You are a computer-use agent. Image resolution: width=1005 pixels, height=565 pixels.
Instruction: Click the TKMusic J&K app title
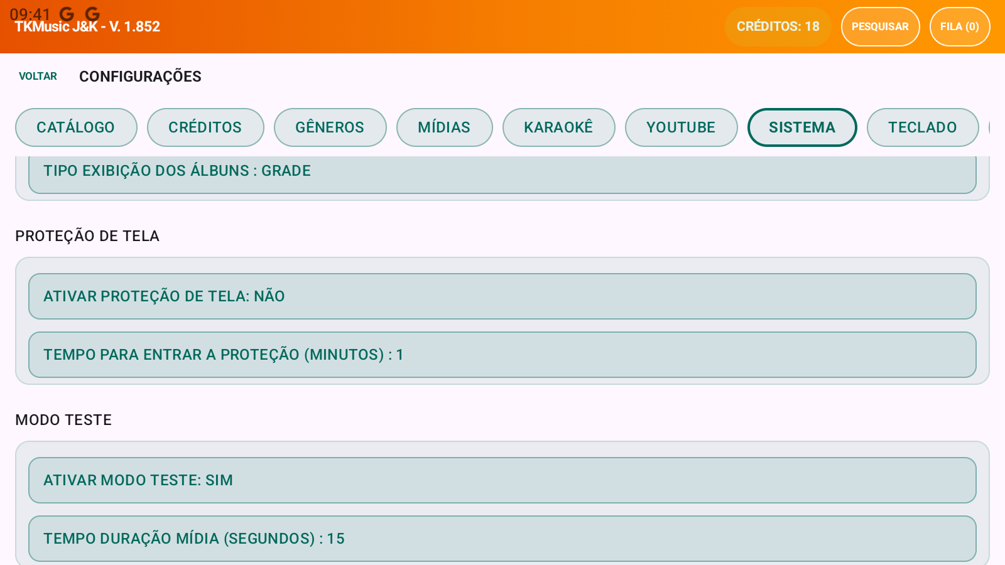pyautogui.click(x=87, y=27)
